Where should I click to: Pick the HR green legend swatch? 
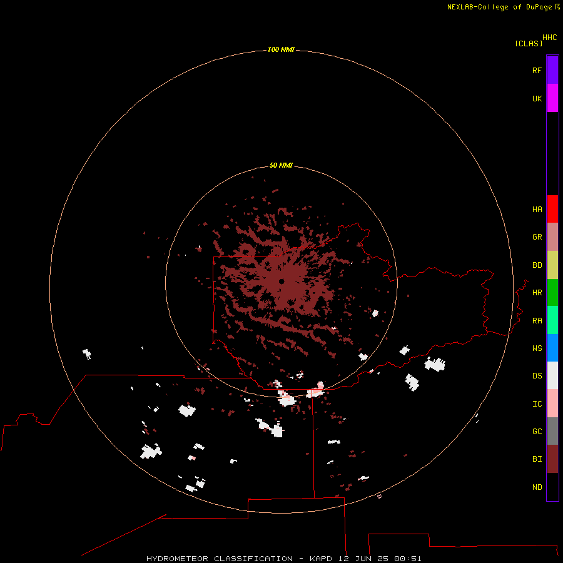point(552,293)
